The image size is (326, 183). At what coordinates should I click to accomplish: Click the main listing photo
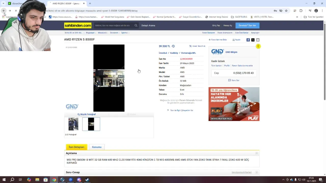tap(109, 78)
